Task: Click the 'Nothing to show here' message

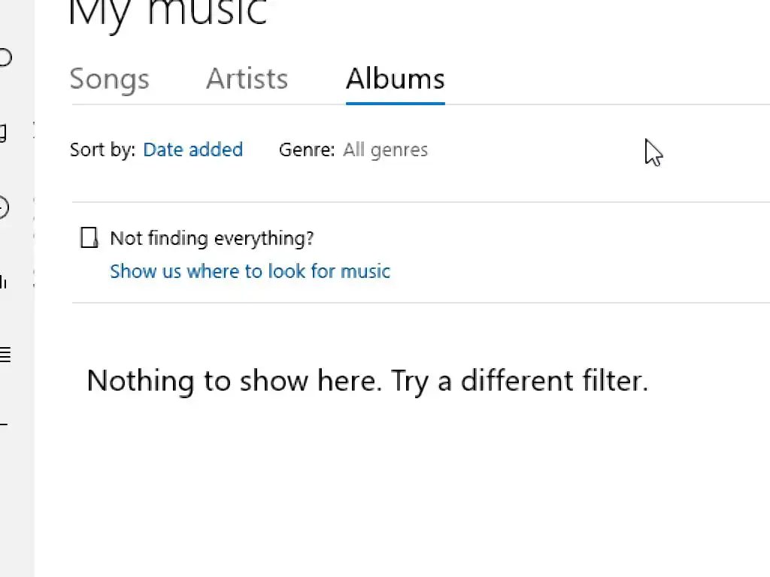Action: tap(367, 381)
